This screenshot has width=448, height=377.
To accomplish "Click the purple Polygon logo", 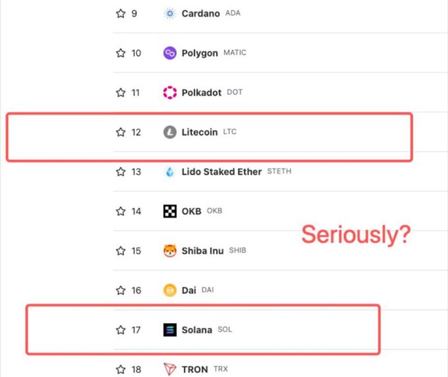I will click(x=170, y=53).
